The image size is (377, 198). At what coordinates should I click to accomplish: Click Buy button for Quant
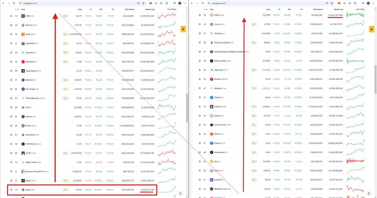coord(65,190)
